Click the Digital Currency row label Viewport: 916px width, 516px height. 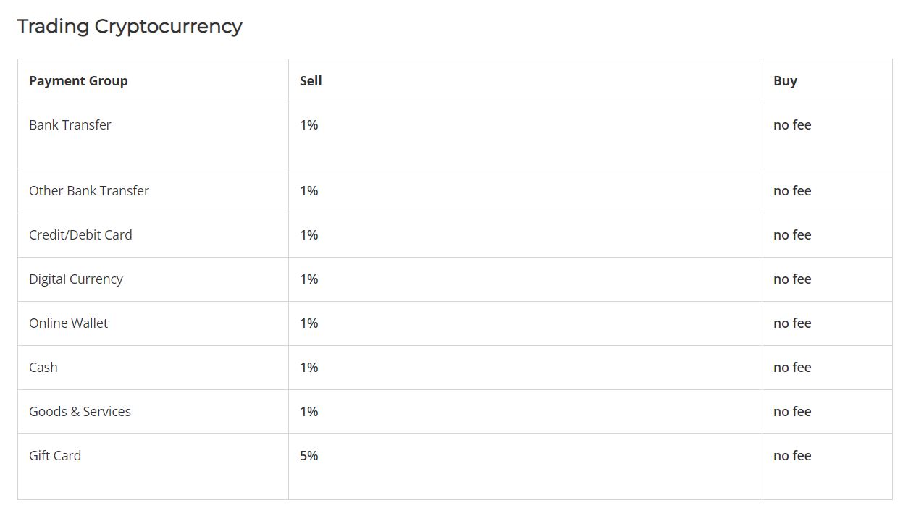(x=76, y=279)
